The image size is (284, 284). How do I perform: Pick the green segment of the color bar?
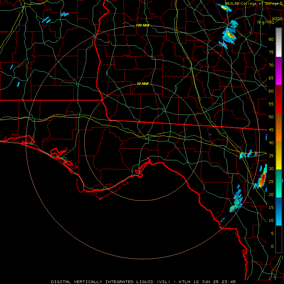pyautogui.click(x=279, y=183)
